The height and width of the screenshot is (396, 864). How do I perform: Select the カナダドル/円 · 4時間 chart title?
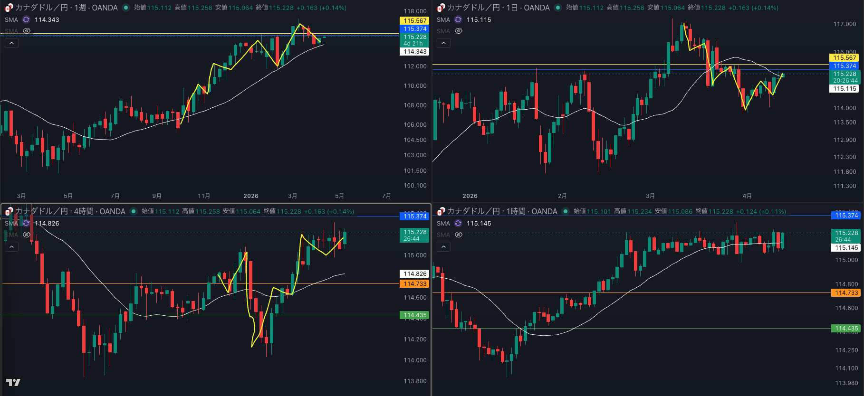pos(70,211)
